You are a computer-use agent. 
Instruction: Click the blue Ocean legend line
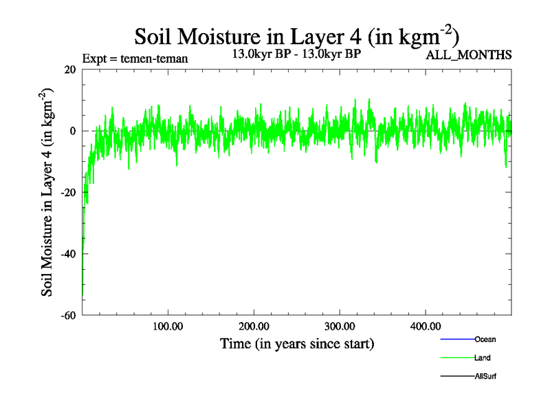pyautogui.click(x=457, y=339)
